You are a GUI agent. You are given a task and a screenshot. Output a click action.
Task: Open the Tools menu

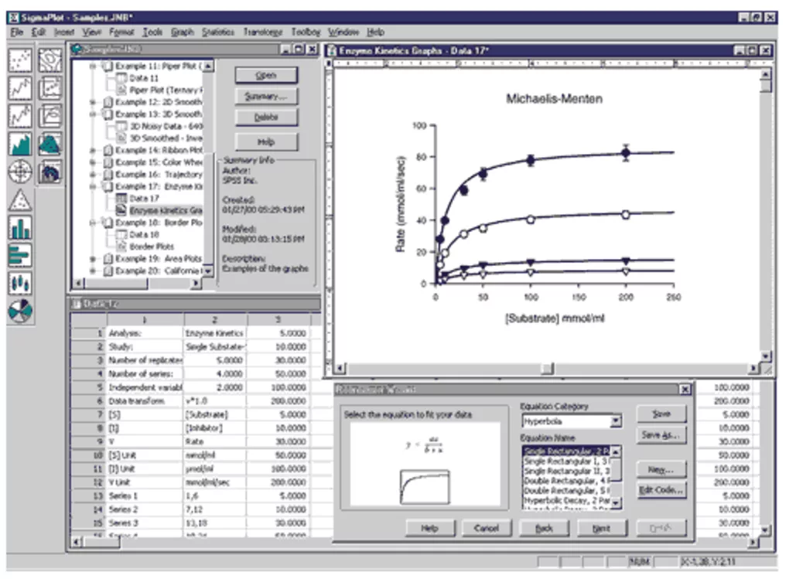[152, 32]
